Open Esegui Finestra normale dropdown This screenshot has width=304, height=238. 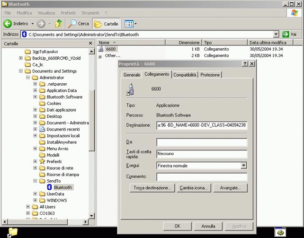click(243, 166)
